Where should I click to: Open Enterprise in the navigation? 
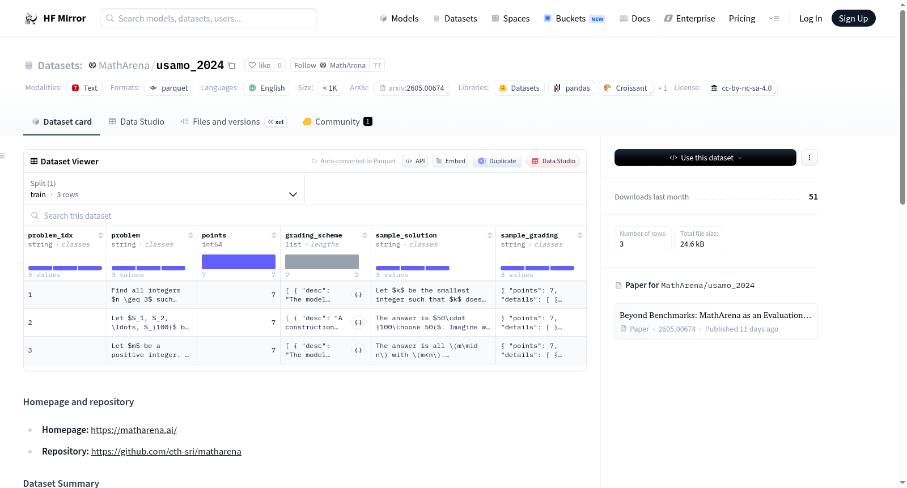pyautogui.click(x=689, y=19)
